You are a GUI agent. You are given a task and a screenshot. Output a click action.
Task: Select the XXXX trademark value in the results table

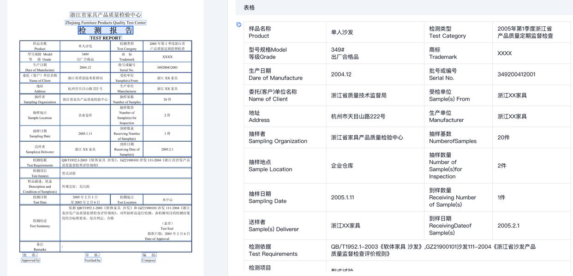click(504, 54)
